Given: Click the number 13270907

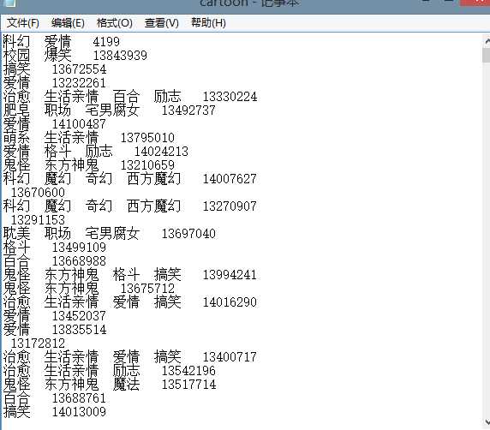Looking at the screenshot, I should tap(230, 206).
